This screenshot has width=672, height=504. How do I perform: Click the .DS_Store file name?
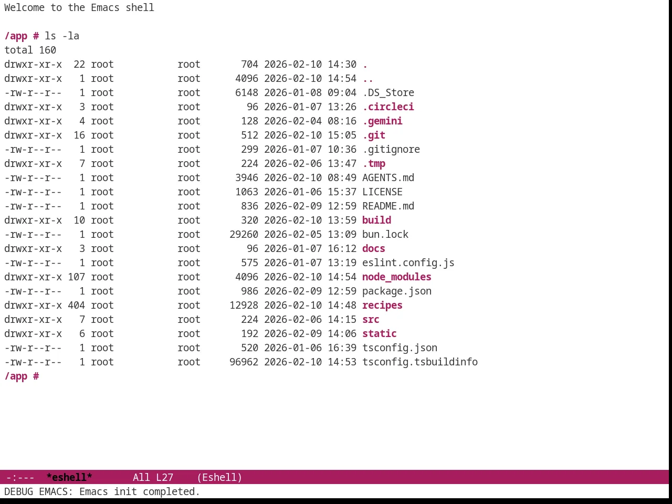tap(388, 92)
